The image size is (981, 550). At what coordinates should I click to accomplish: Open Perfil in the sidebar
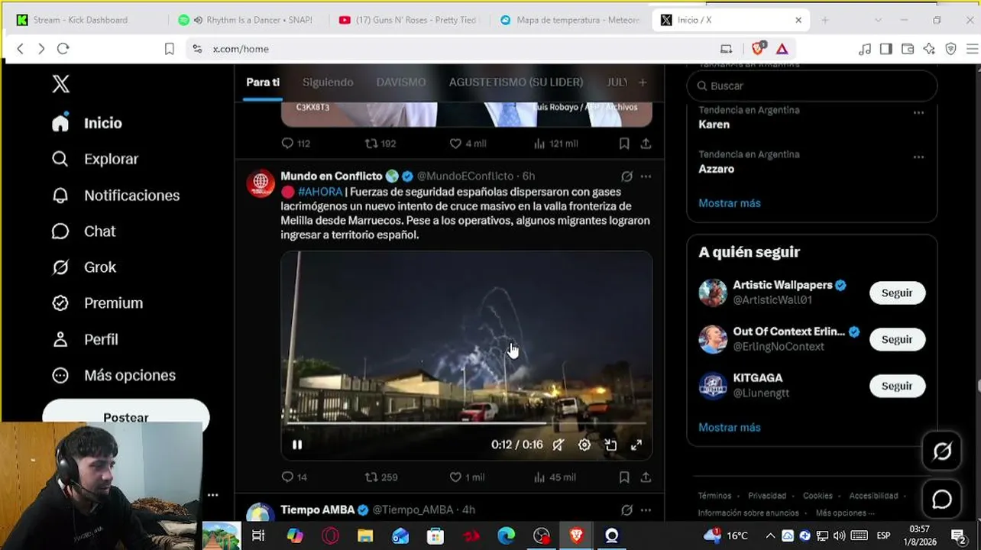[x=85, y=339]
